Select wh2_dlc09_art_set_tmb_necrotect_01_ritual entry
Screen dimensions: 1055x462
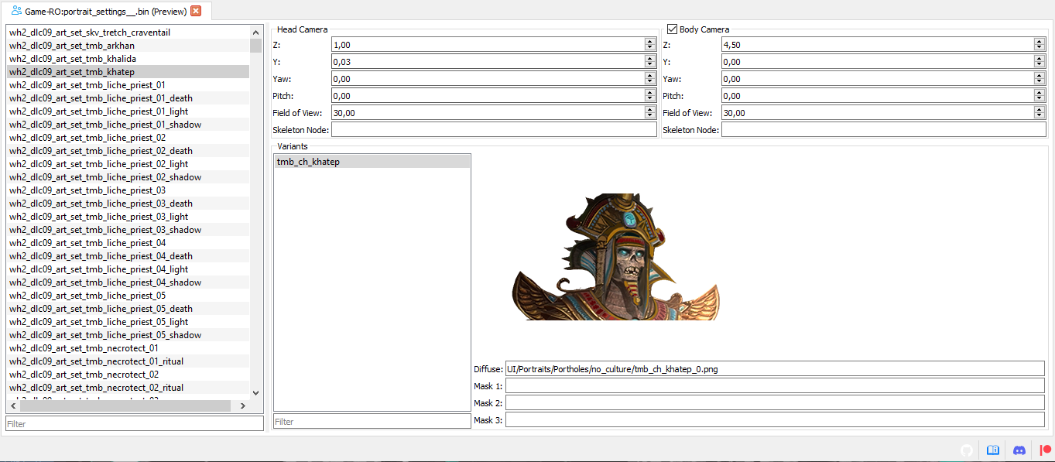tap(128, 361)
